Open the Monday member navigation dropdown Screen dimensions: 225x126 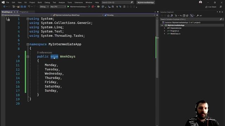coord(130,15)
